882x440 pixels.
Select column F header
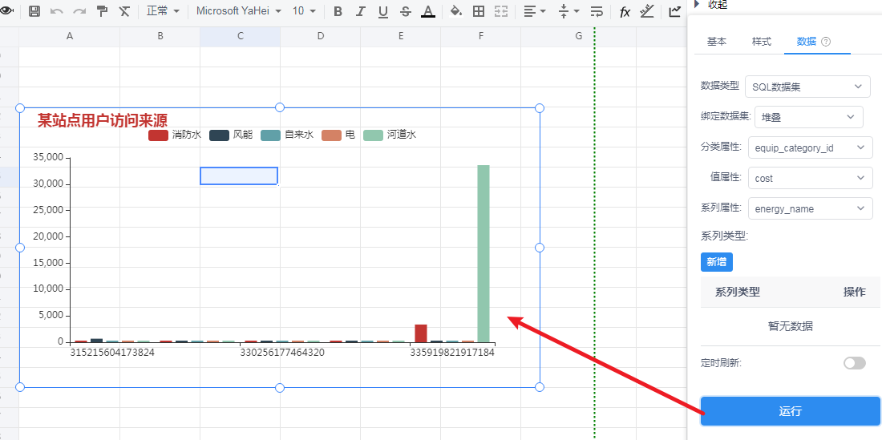click(x=481, y=36)
